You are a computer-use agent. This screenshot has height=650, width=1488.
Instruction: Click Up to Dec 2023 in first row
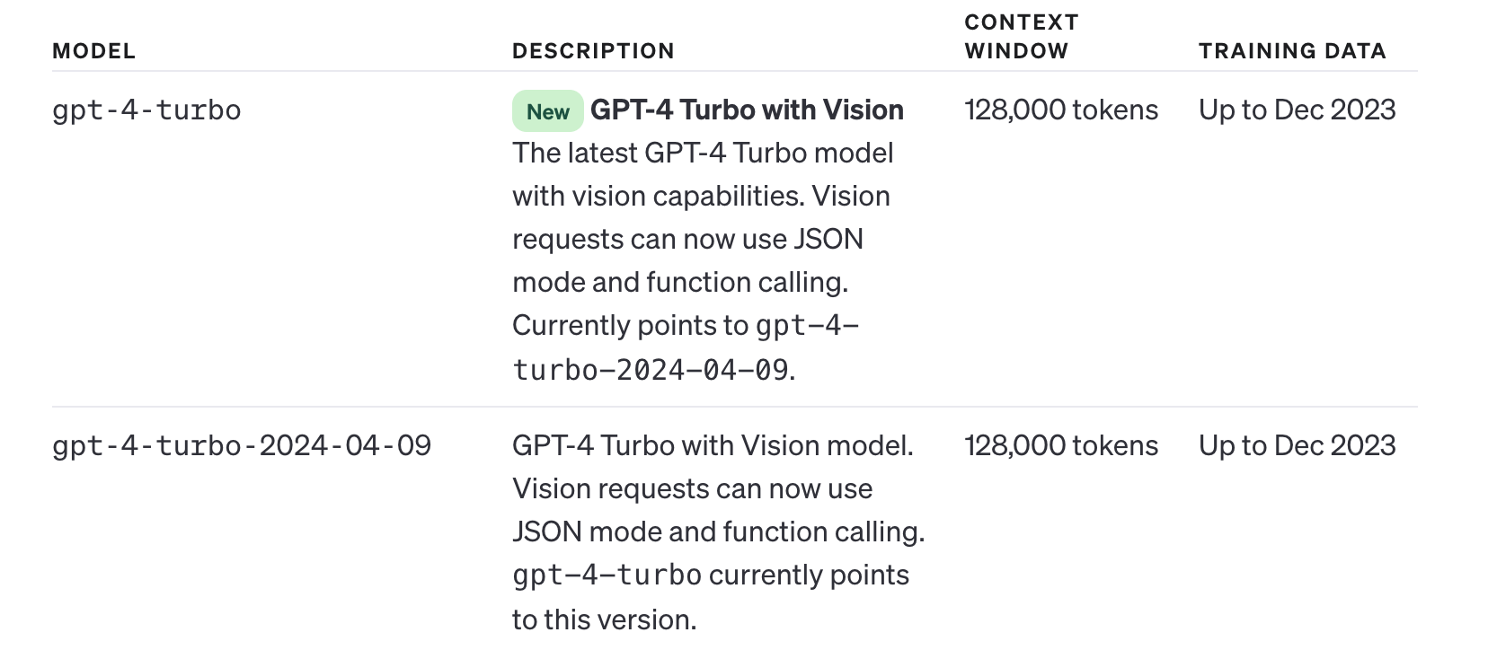pos(1298,110)
